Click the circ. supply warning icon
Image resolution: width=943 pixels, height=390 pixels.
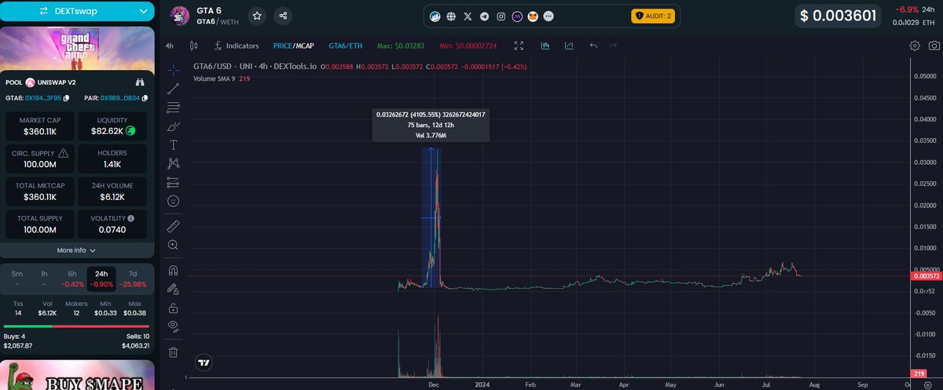tap(63, 153)
